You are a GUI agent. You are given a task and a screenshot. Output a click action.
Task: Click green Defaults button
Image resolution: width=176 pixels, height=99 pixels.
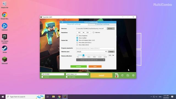click(x=79, y=67)
